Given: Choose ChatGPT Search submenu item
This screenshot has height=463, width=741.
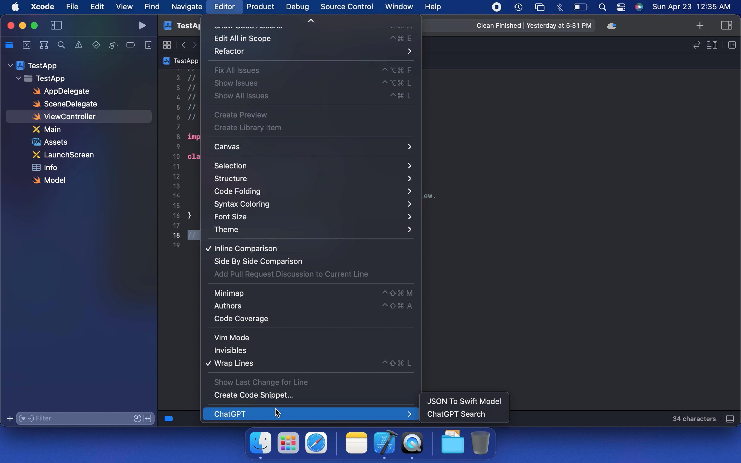Looking at the screenshot, I should [456, 414].
